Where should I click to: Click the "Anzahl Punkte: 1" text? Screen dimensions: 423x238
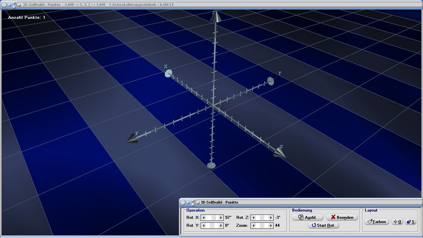coord(27,17)
